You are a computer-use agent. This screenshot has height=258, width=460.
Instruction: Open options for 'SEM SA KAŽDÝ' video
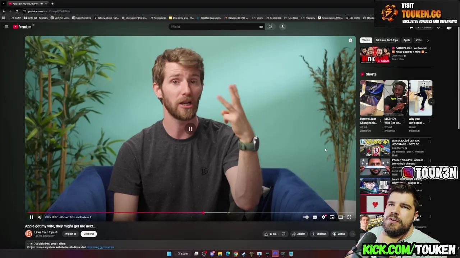click(x=431, y=141)
